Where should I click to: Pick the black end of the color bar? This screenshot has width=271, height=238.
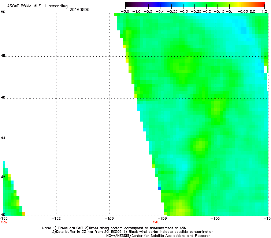click(128, 4)
